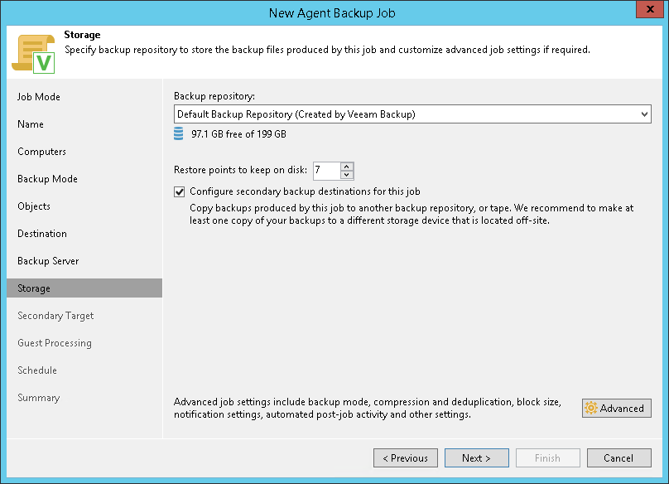Open the Backup Server step
Image resolution: width=669 pixels, height=484 pixels.
pyautogui.click(x=48, y=261)
